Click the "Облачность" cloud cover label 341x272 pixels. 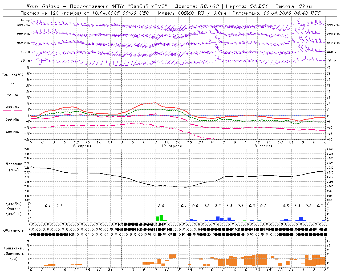tap(14, 231)
